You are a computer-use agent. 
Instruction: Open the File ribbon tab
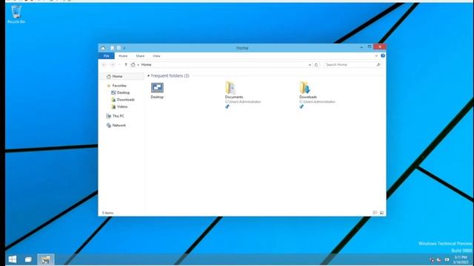[x=107, y=56]
